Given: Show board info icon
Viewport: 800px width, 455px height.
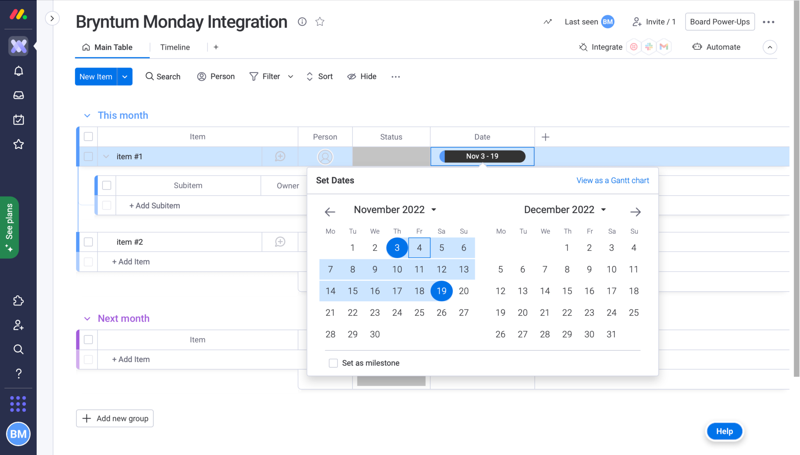Looking at the screenshot, I should pos(302,22).
